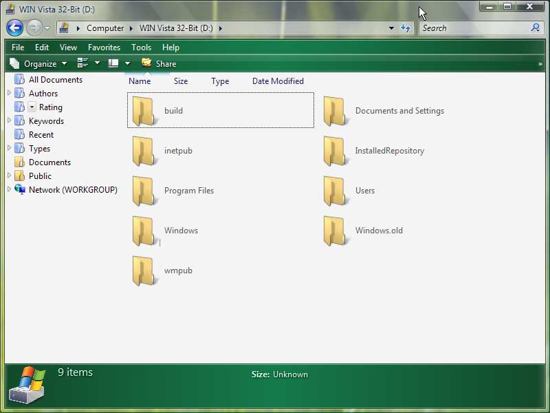Click the Share toolbar button
550x413 pixels.
pos(159,63)
